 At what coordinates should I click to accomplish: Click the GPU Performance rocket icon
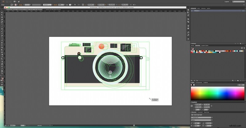point(19,2)
